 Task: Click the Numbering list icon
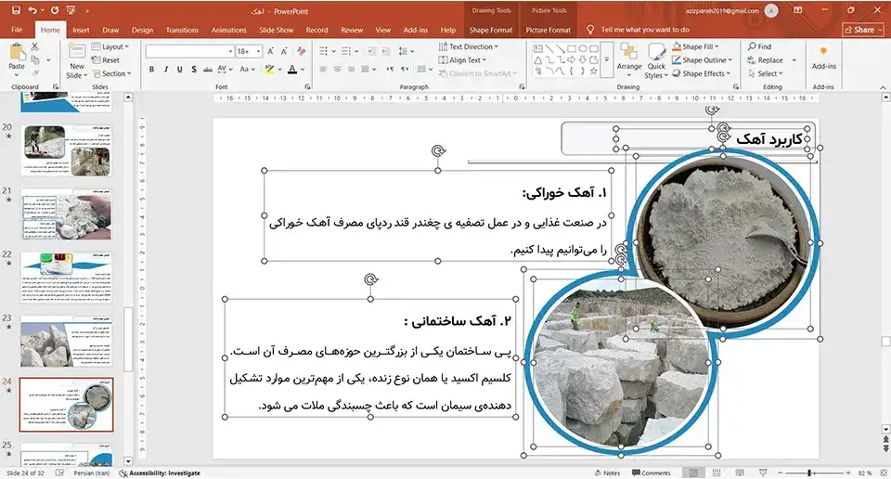pyautogui.click(x=346, y=51)
